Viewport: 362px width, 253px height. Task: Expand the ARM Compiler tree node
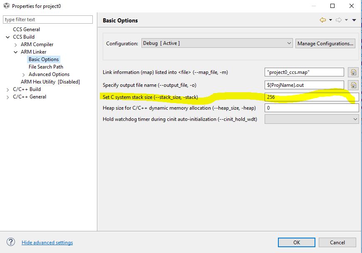(x=16, y=44)
